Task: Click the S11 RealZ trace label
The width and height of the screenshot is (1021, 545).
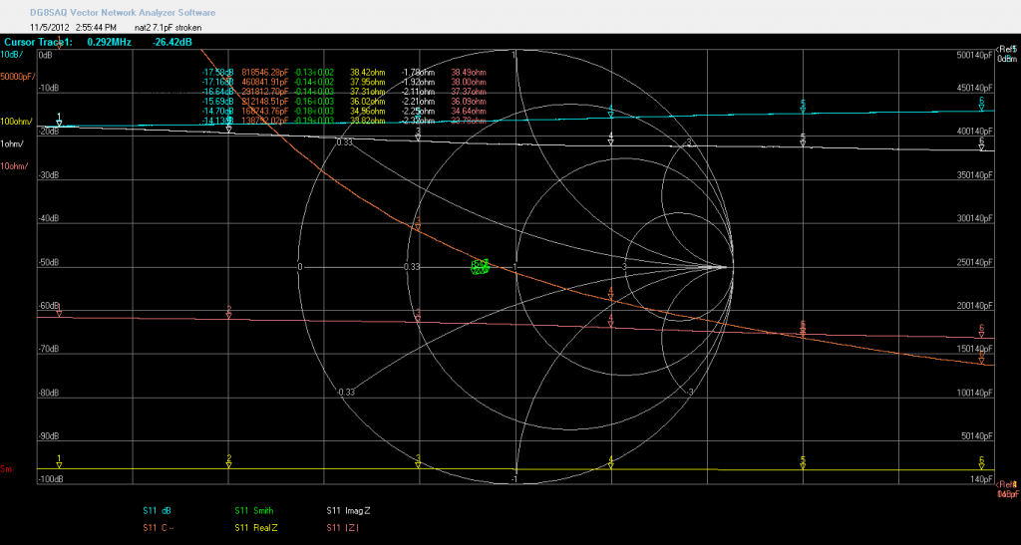Action: coord(258,527)
